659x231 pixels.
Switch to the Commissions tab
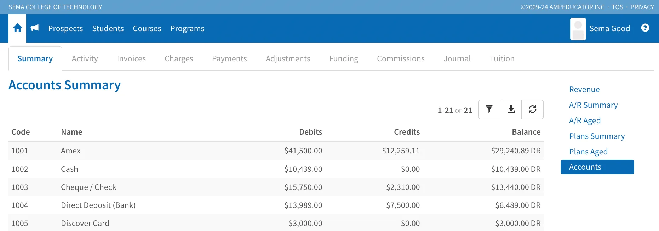(401, 58)
